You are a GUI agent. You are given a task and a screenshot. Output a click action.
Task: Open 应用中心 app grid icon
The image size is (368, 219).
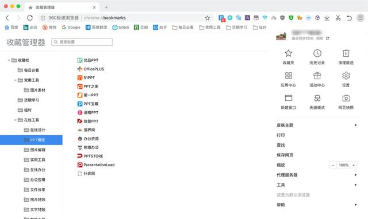pos(288,76)
